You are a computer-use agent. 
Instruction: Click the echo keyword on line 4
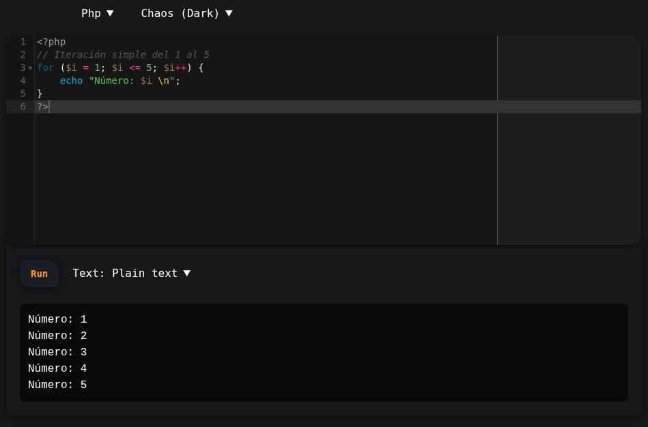click(x=72, y=80)
